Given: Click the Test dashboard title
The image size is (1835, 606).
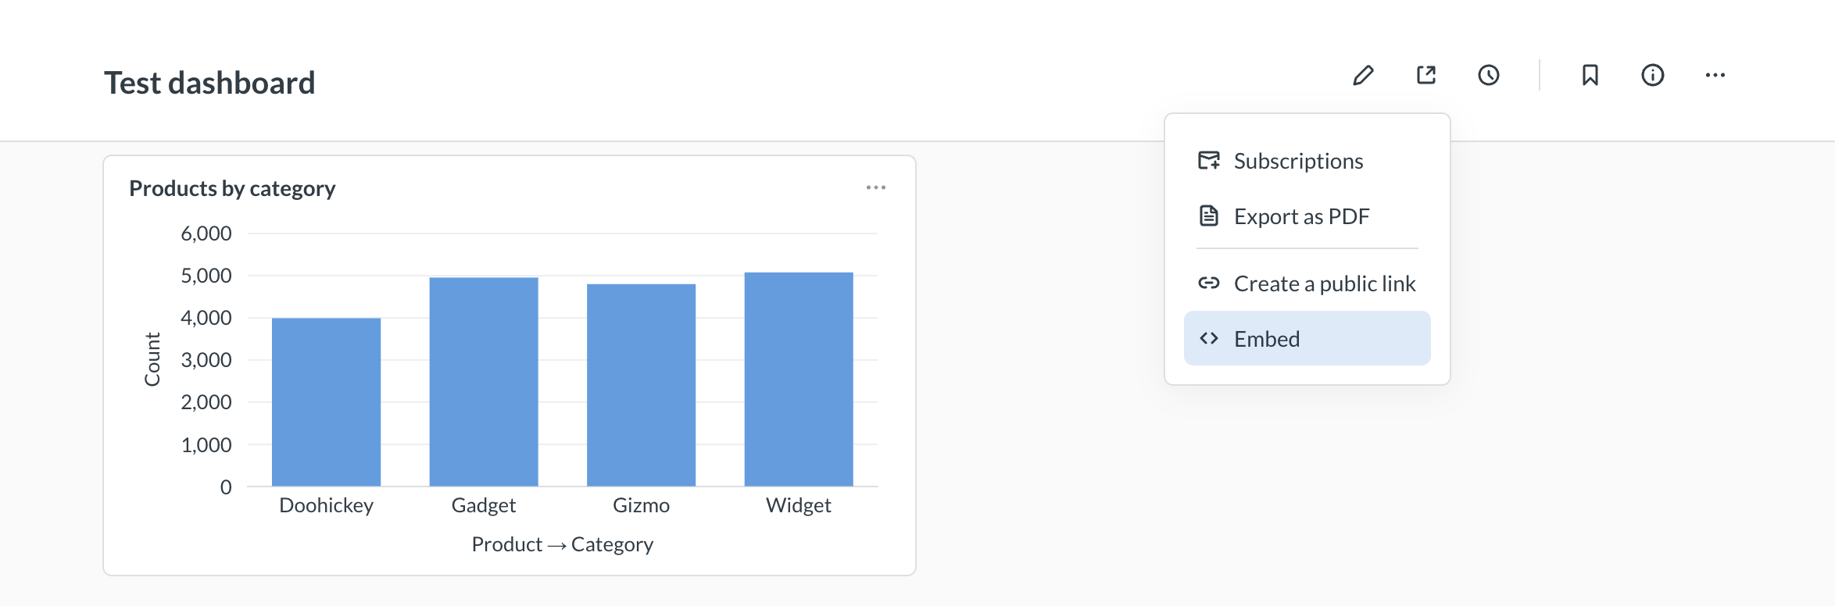Looking at the screenshot, I should coord(209,82).
